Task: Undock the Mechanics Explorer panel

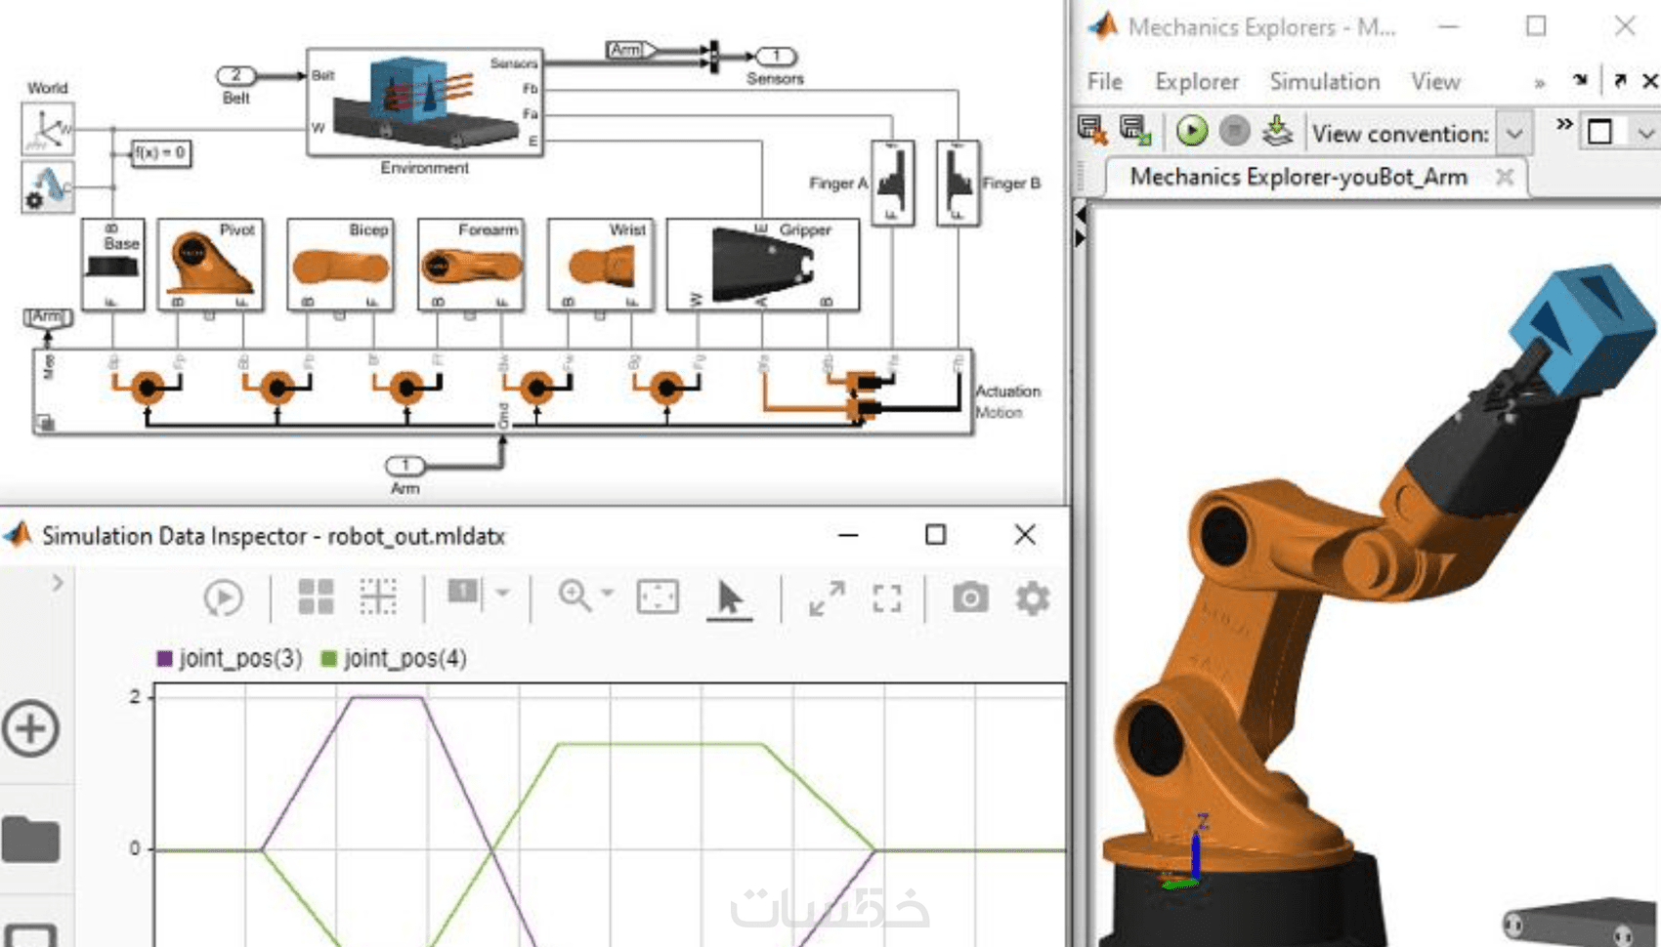Action: coord(1620,81)
